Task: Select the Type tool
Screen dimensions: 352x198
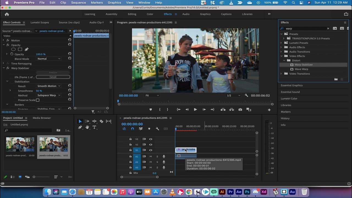Action: tap(94, 127)
